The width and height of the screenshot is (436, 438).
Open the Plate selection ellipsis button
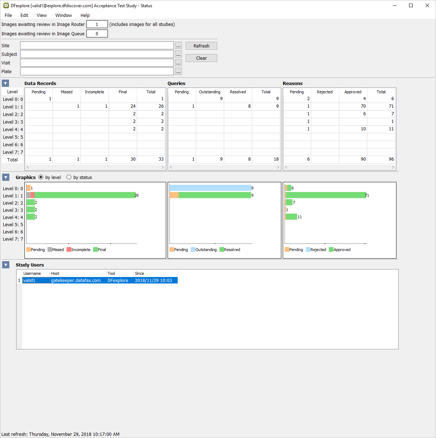178,72
